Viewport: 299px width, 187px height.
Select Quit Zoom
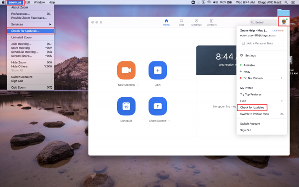point(30,87)
